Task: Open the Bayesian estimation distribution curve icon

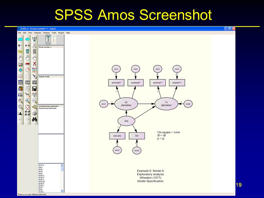Action: pos(20,113)
